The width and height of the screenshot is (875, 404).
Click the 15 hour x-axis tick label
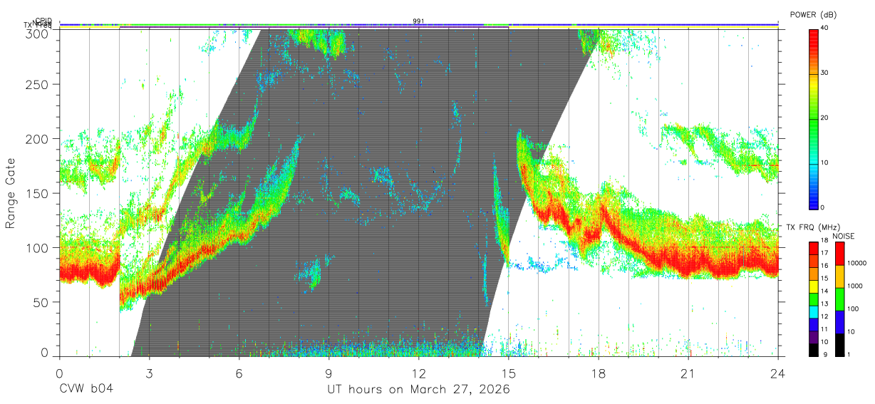pyautogui.click(x=509, y=373)
